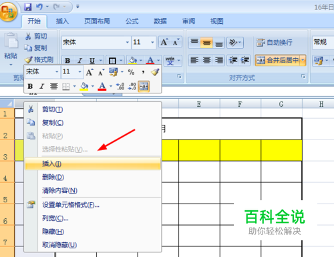
Task: Toggle italic in the ribbon font group
Action: click(79, 61)
